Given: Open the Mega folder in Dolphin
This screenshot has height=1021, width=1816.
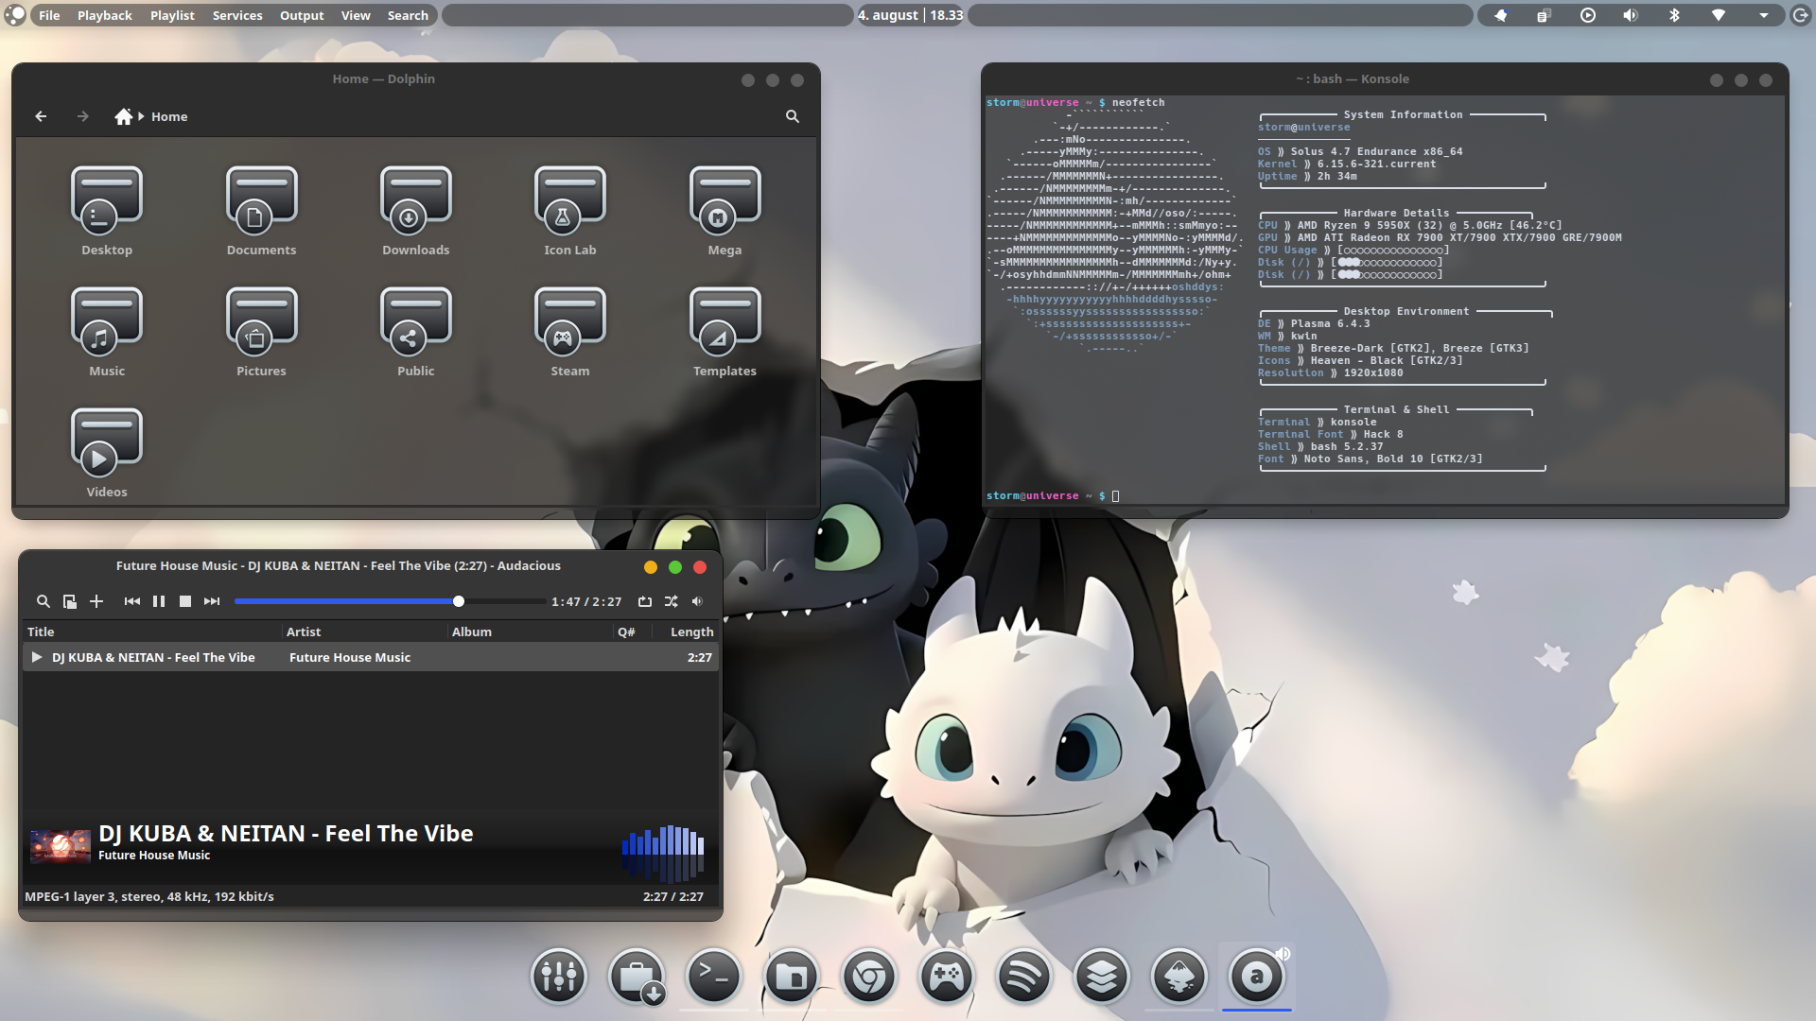Looking at the screenshot, I should (x=725, y=211).
